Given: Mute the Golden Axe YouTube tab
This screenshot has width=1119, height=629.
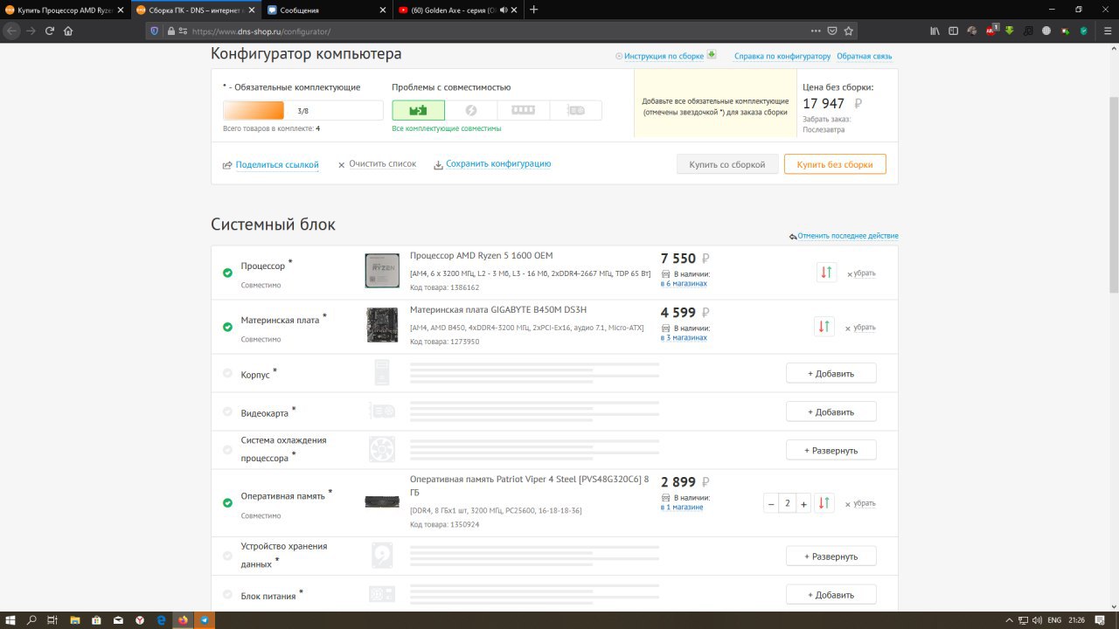Looking at the screenshot, I should (504, 10).
